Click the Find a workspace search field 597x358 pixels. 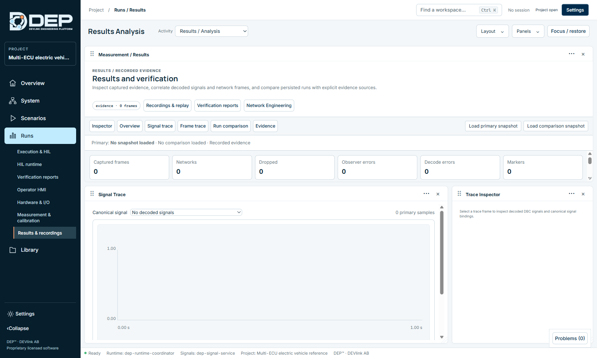click(459, 10)
